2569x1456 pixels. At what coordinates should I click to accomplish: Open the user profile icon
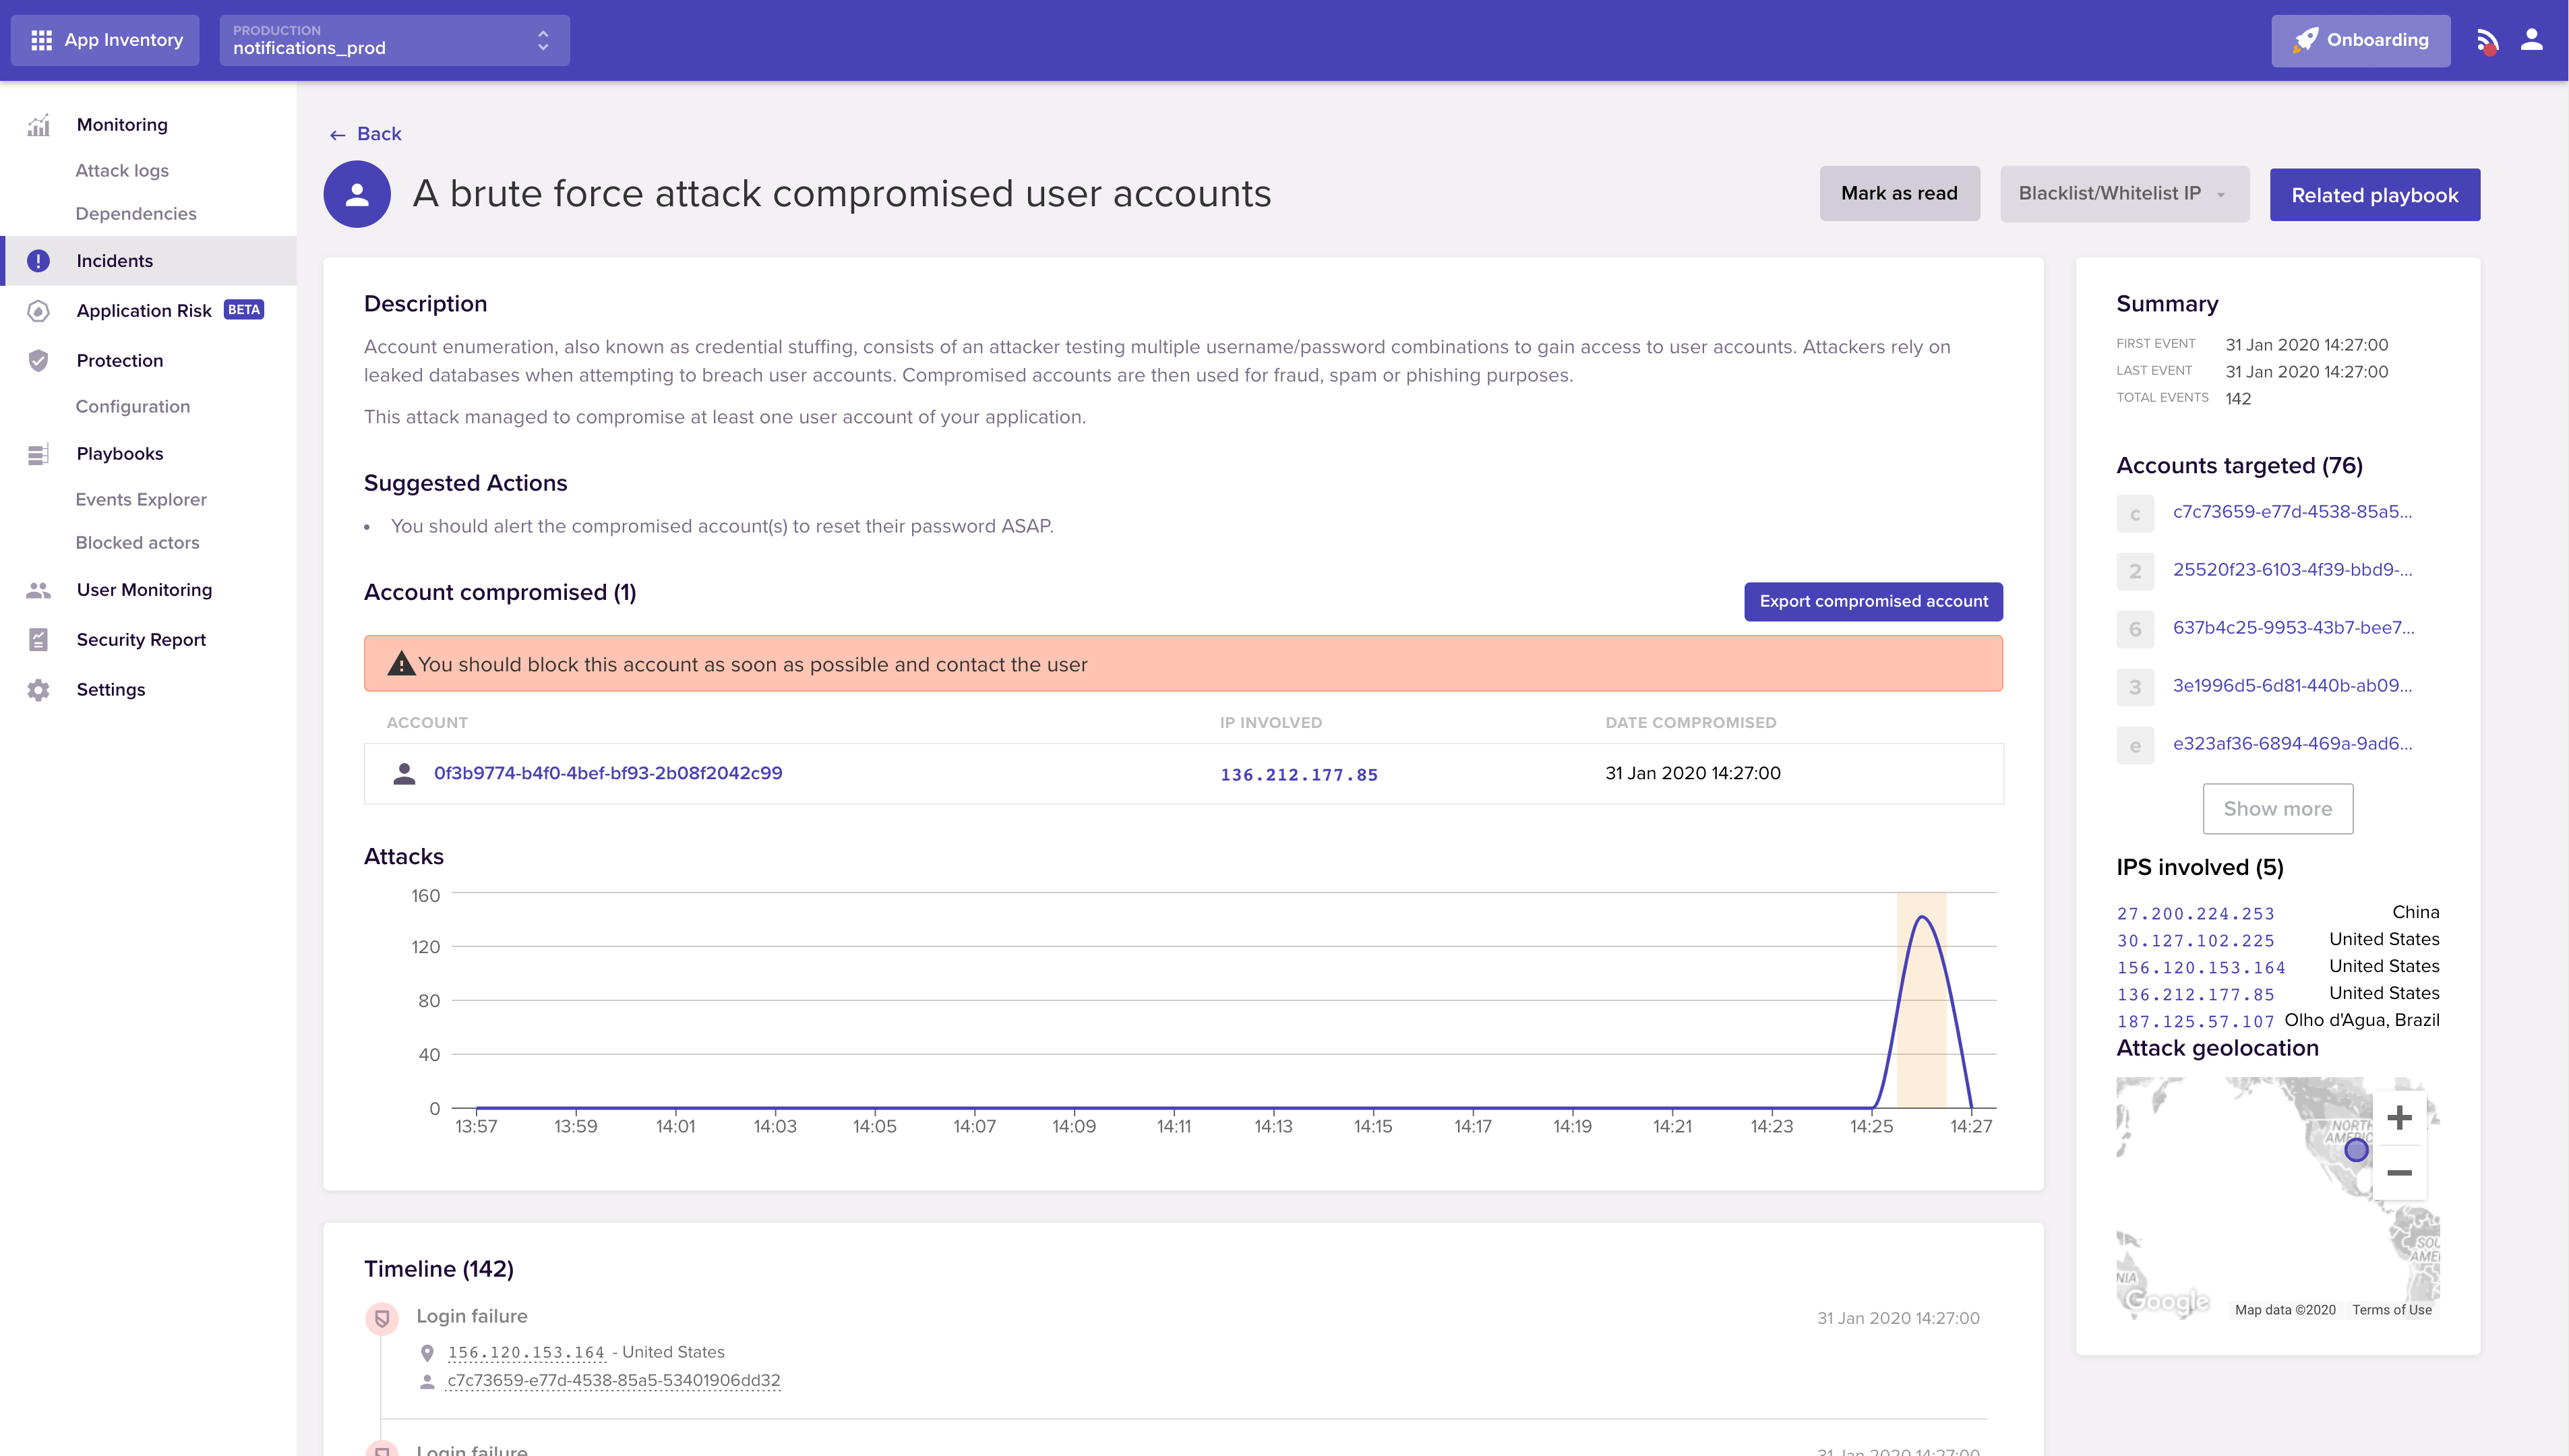[2531, 40]
